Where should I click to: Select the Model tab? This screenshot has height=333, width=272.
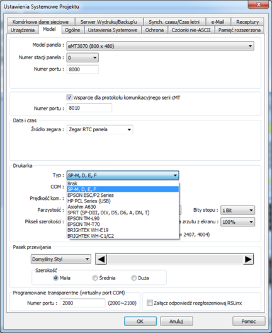pos(49,29)
